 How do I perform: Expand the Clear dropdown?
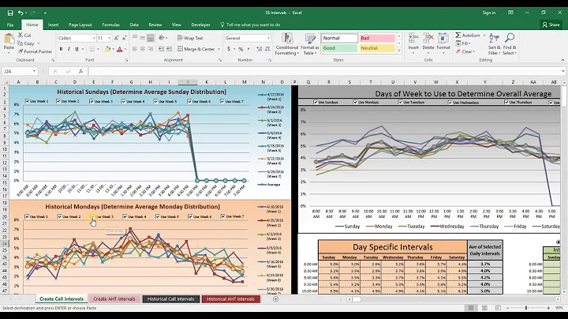[474, 51]
